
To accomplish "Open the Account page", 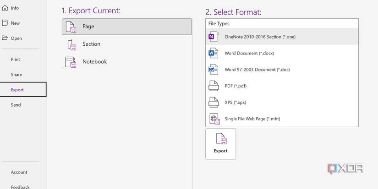I will click(20, 172).
